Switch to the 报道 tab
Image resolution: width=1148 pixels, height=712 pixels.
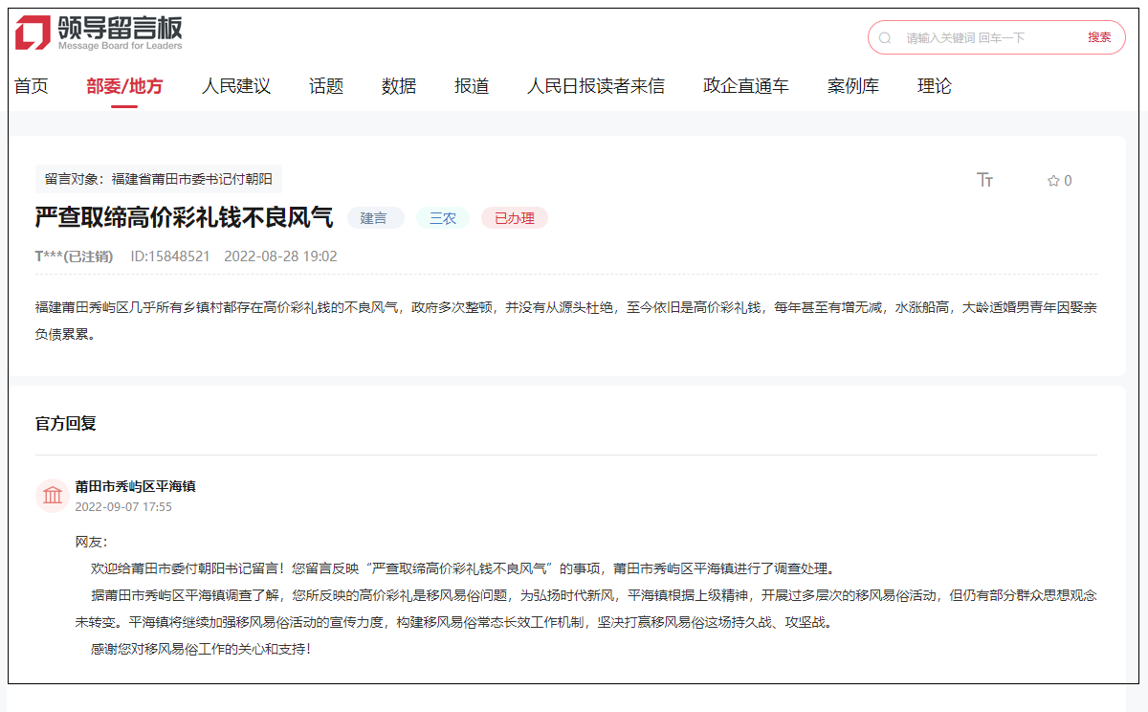tap(471, 85)
